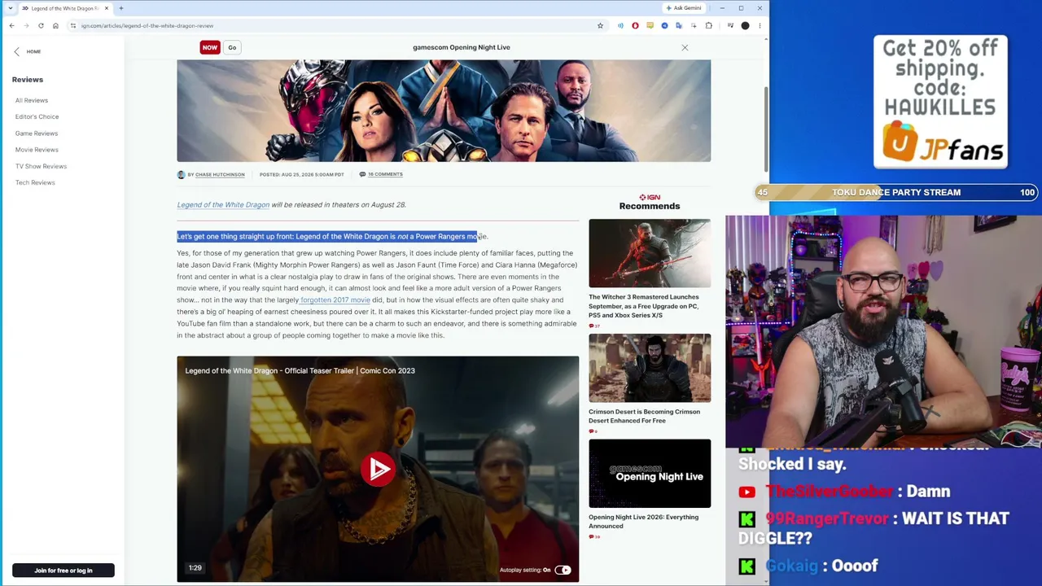Open Game Reviews in sidebar

pos(37,133)
